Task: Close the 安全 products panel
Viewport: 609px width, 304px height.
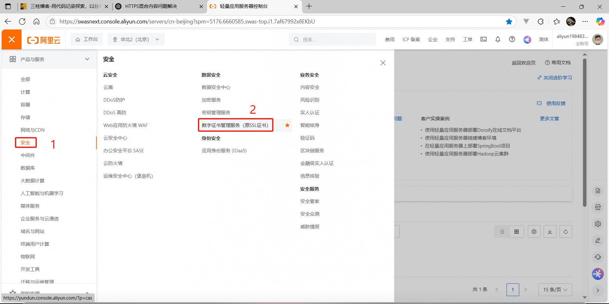Action: [x=383, y=63]
